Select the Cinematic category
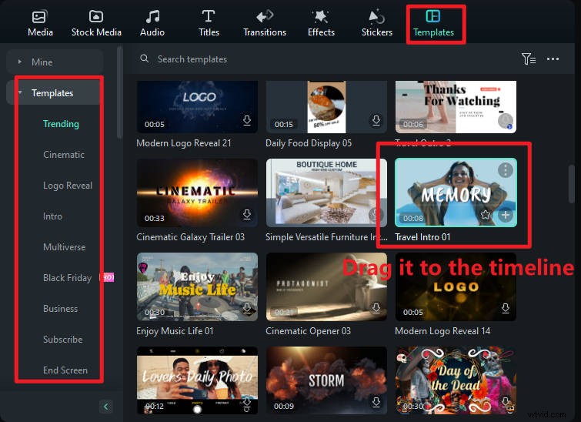The image size is (581, 422). pos(64,155)
